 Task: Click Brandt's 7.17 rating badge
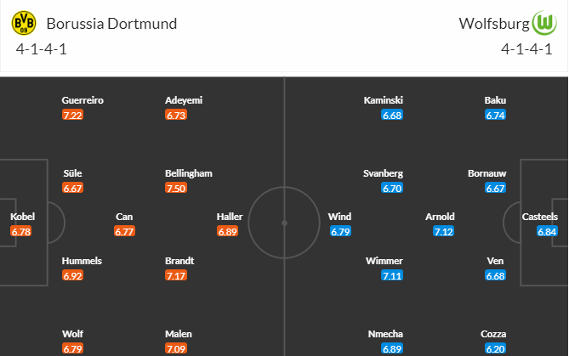(176, 276)
